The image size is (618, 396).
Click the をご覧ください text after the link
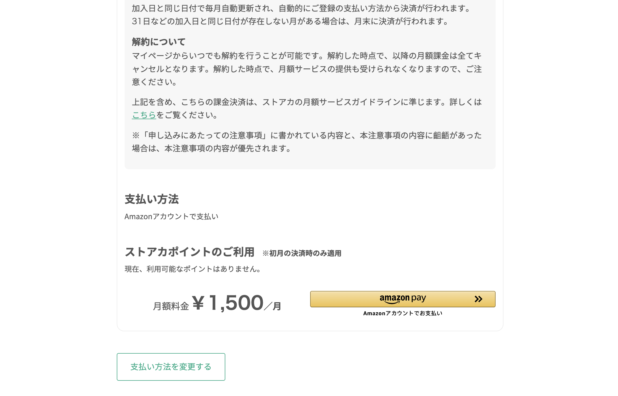[187, 115]
